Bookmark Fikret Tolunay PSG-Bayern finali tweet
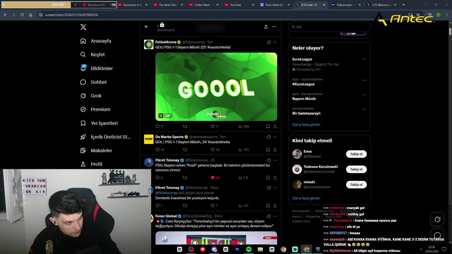The image size is (452, 254). (268, 177)
